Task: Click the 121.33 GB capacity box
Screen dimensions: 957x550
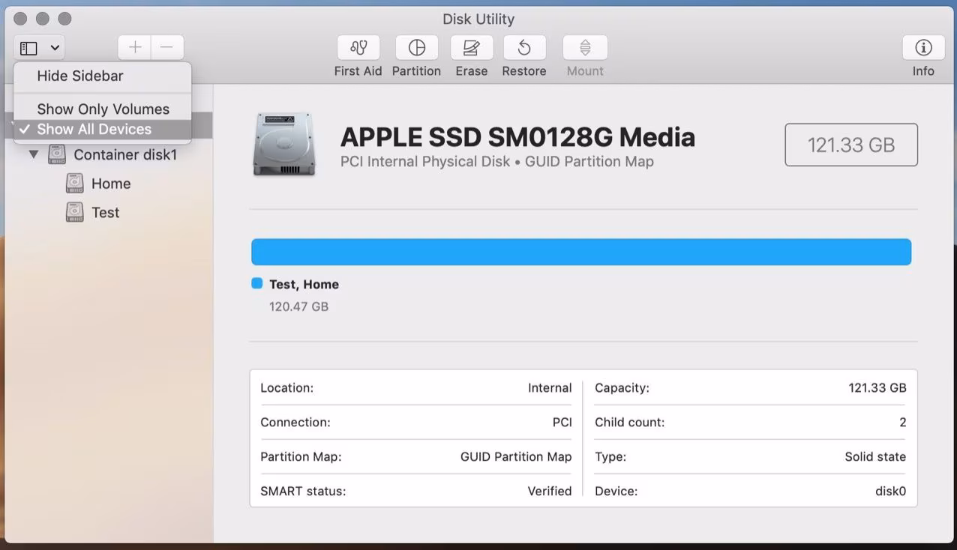Action: (851, 145)
